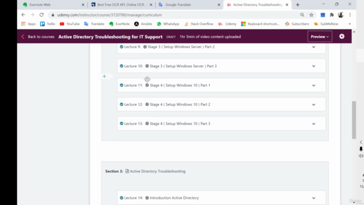
Task: Close the Evernote Web tab
Action: tap(83, 5)
